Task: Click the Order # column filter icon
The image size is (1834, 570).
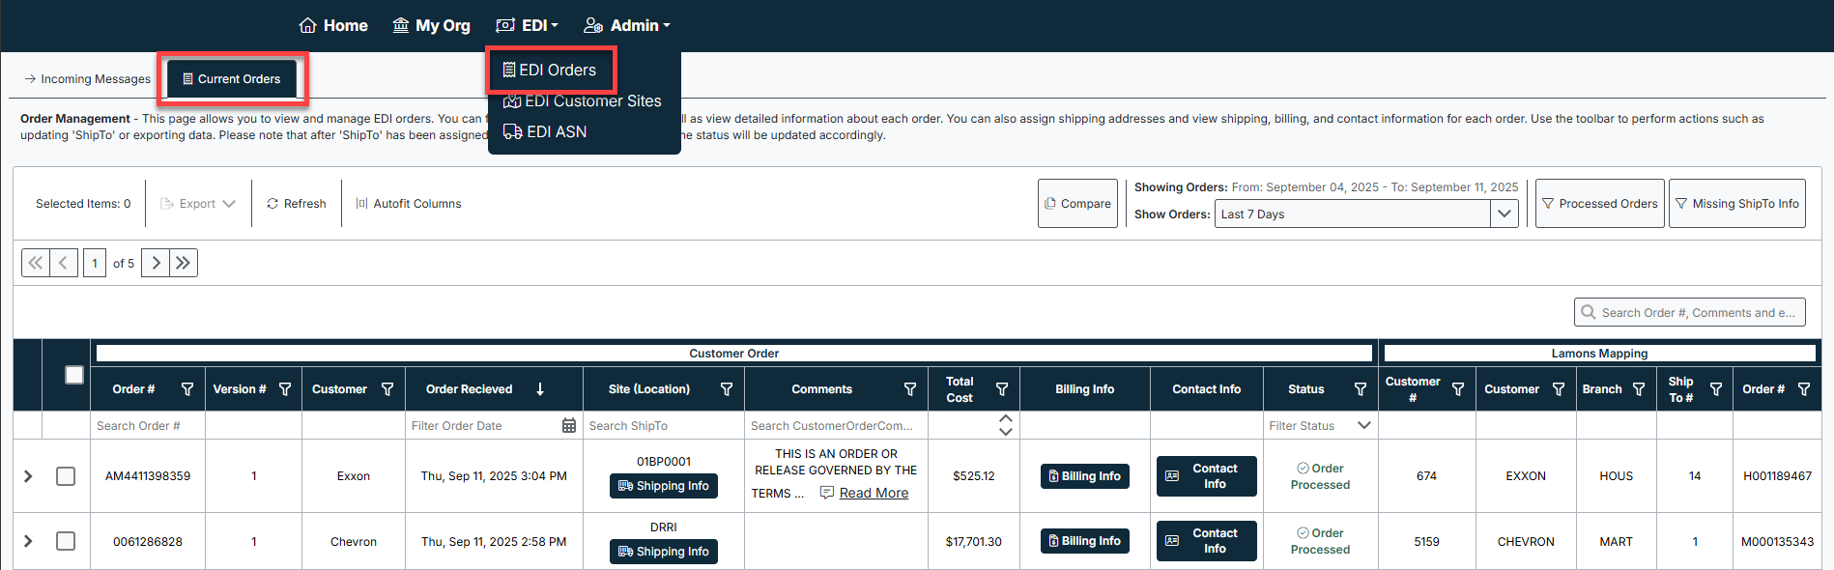Action: 187,389
